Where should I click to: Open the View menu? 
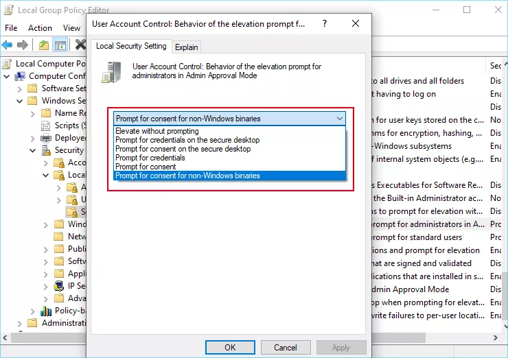pos(71,28)
